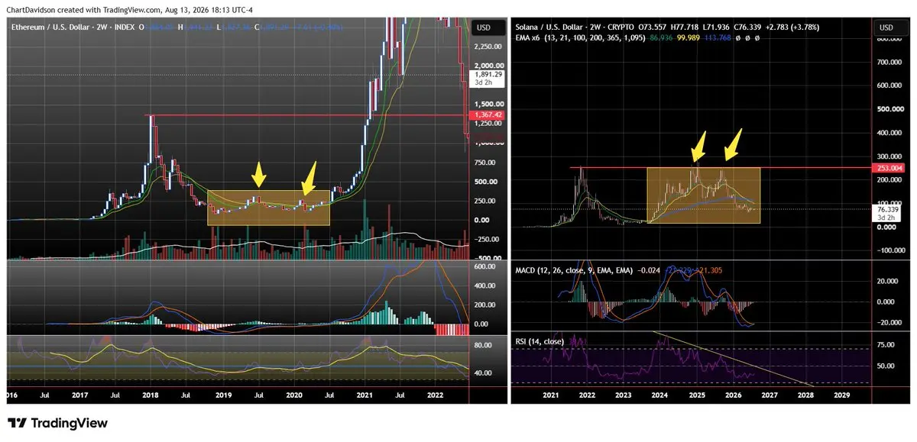
Task: Click 400.00 on the Ethereum MACD axis
Action: coord(486,286)
